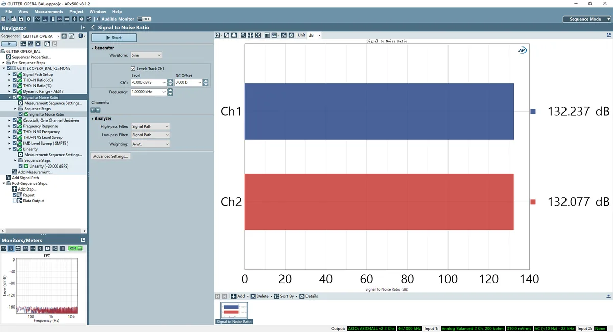Click the blue Ch1 legend swatch
Image resolution: width=613 pixels, height=332 pixels.
coord(533,111)
